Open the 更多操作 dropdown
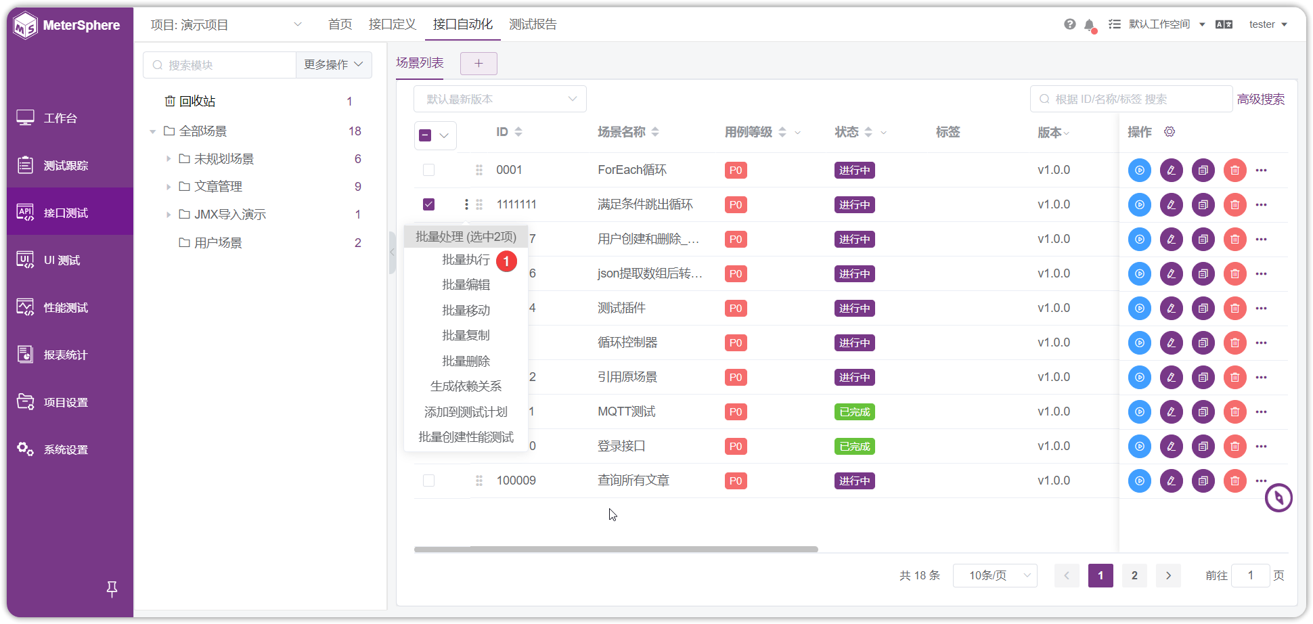 tap(334, 65)
